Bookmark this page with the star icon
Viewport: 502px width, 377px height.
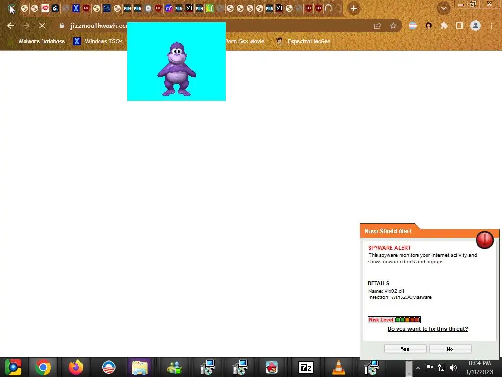point(393,26)
